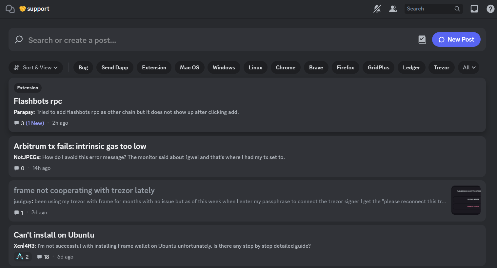Click the sort arrows icon in Sort & View

pos(16,67)
